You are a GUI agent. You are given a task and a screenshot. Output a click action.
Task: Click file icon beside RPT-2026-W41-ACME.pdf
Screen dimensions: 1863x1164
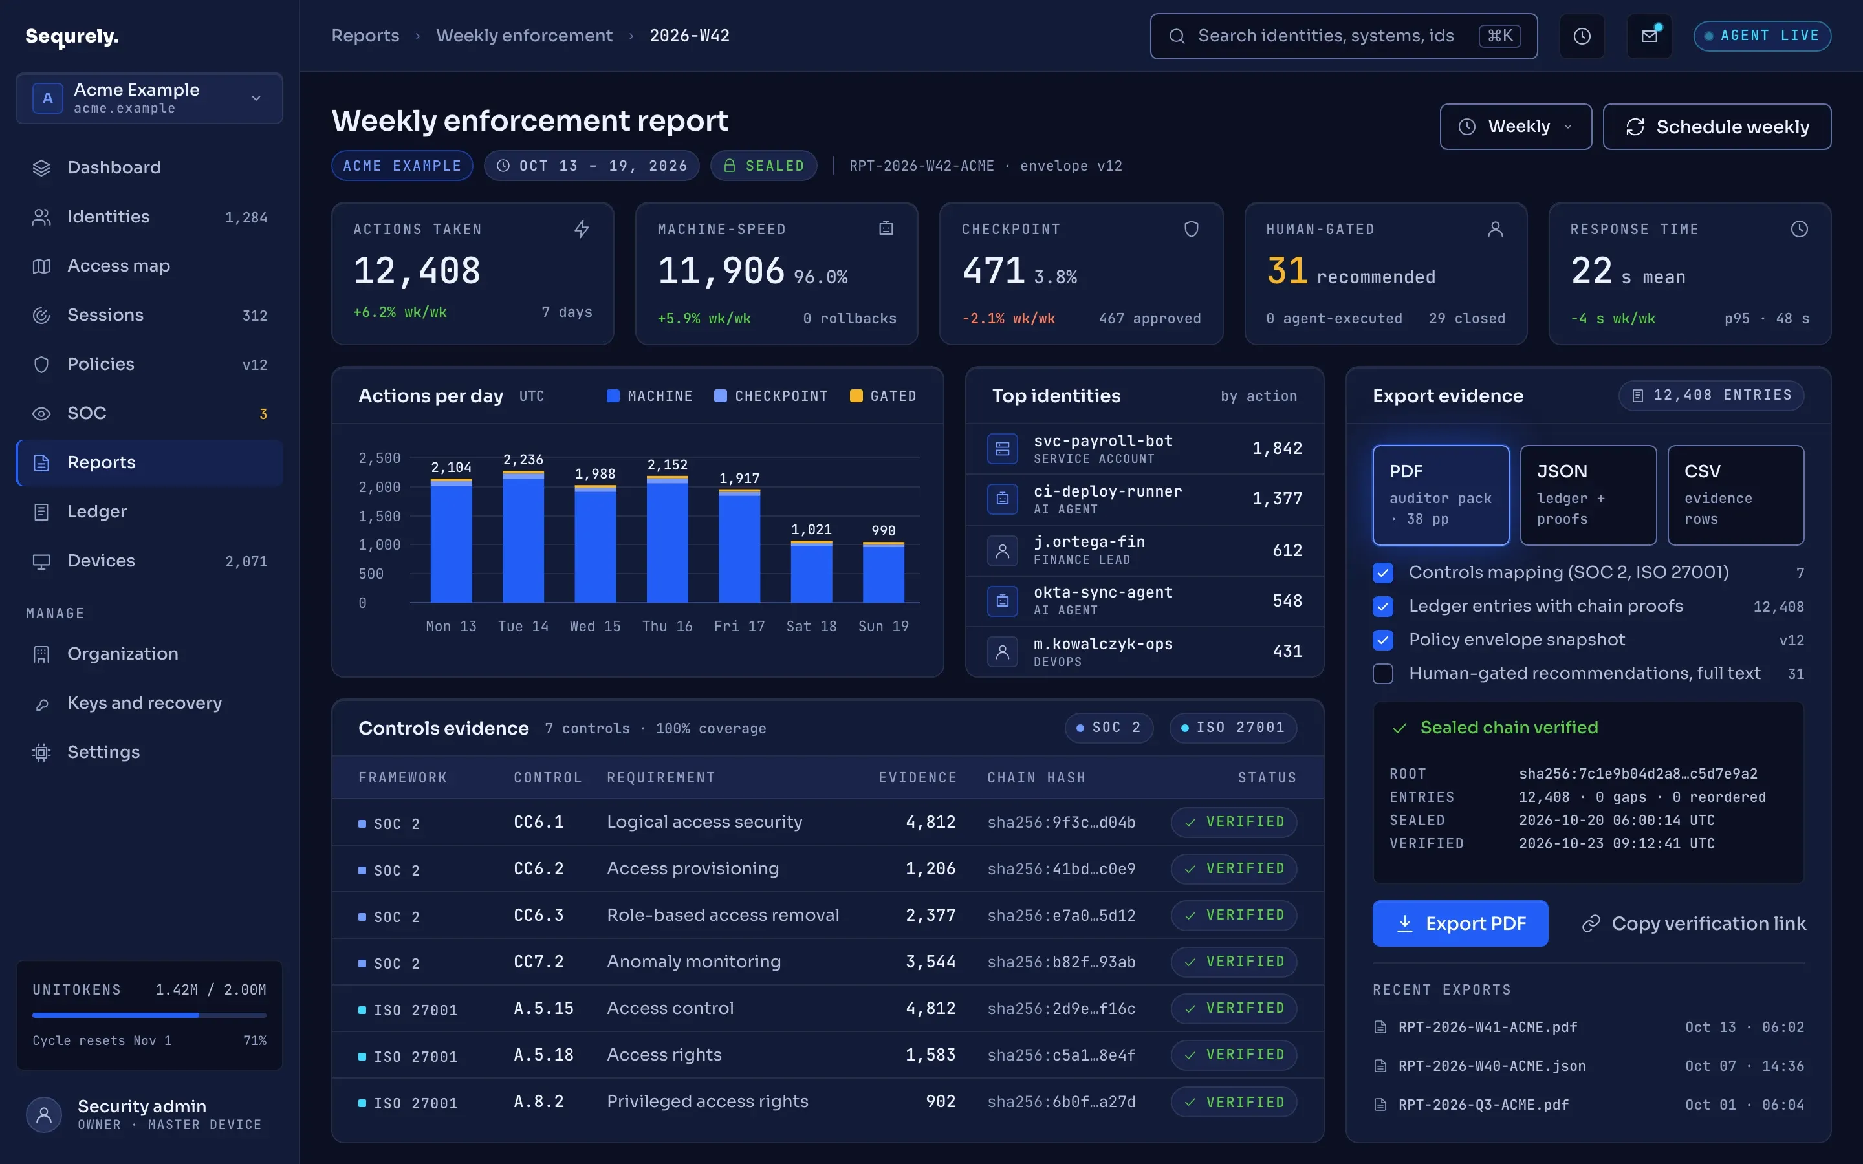(x=1381, y=1027)
